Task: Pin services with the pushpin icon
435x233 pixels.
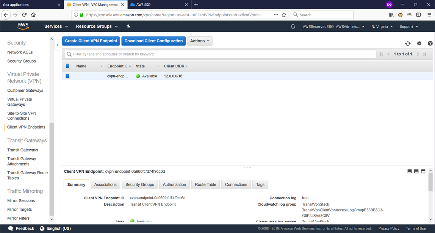Action: (128, 27)
